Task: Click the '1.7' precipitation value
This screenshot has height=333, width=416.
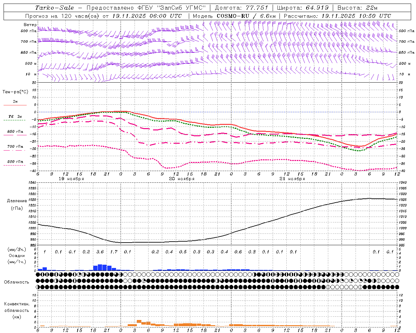Action: pyautogui.click(x=114, y=252)
